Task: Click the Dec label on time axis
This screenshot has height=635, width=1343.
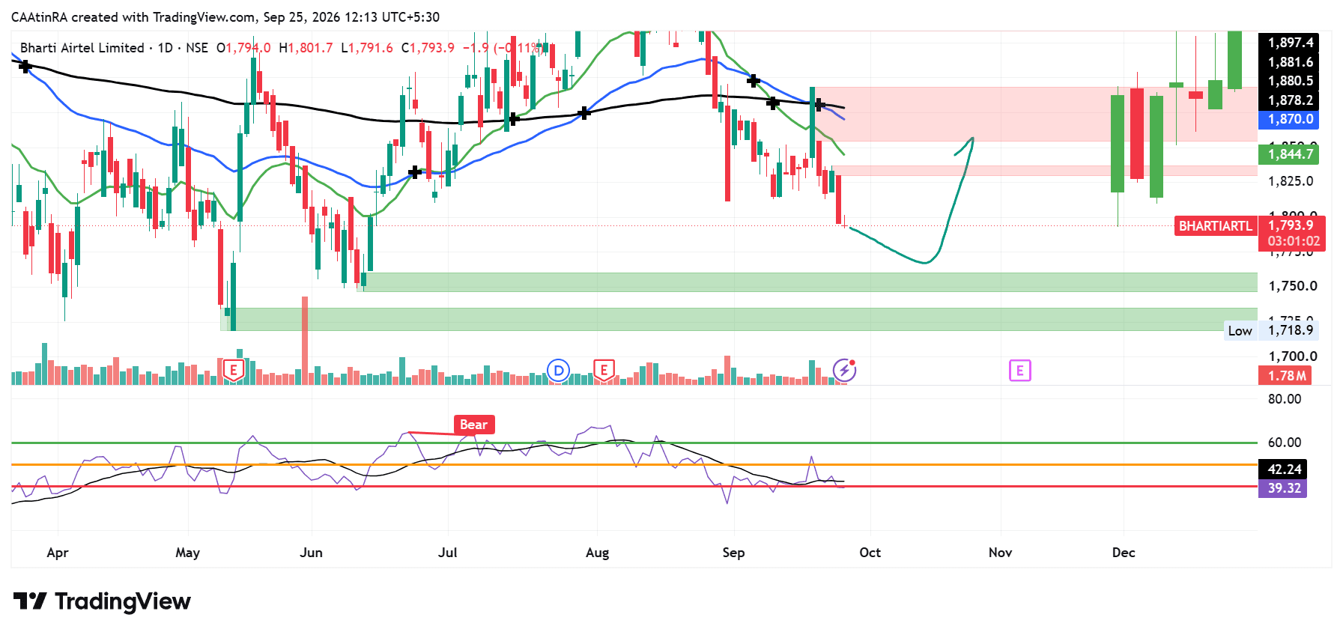Action: coord(1123,553)
